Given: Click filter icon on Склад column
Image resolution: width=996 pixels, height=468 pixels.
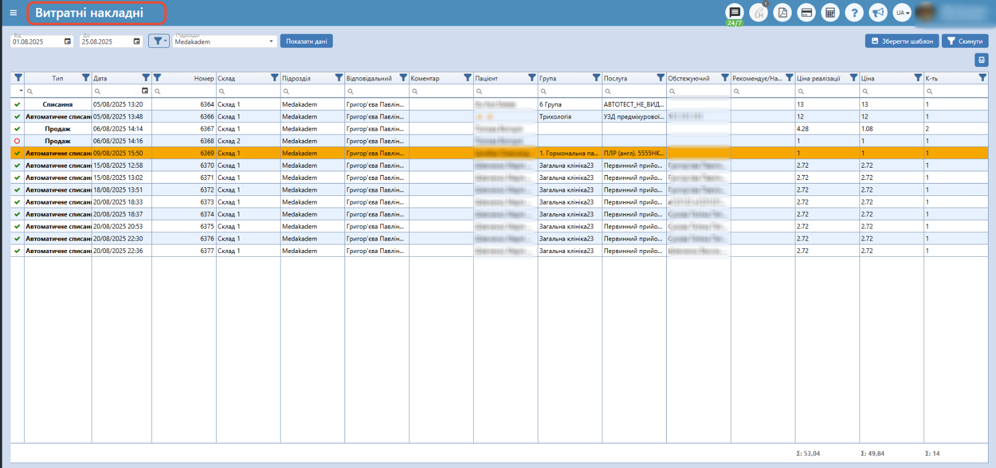Looking at the screenshot, I should [x=274, y=78].
